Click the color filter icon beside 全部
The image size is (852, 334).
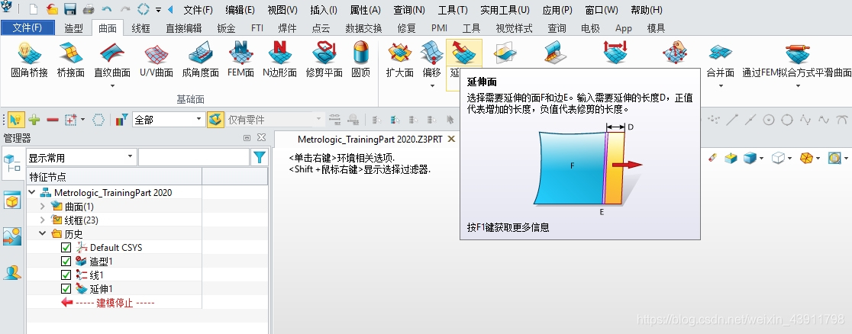point(122,120)
